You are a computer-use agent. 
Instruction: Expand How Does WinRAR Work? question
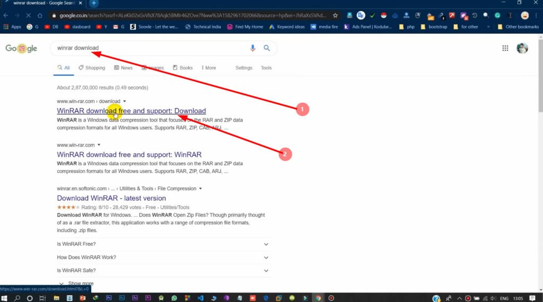163,257
